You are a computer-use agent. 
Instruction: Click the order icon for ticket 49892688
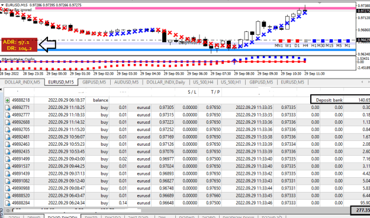[7, 123]
